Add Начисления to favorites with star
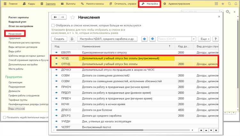This screenshot has height=136, width=240. tap(73, 18)
